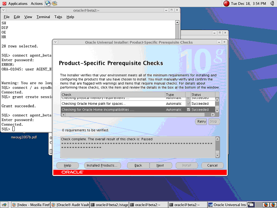Switch to 'Oracle Universal Installer' taskbar item
This screenshot has width=277, height=208.
(227, 205)
